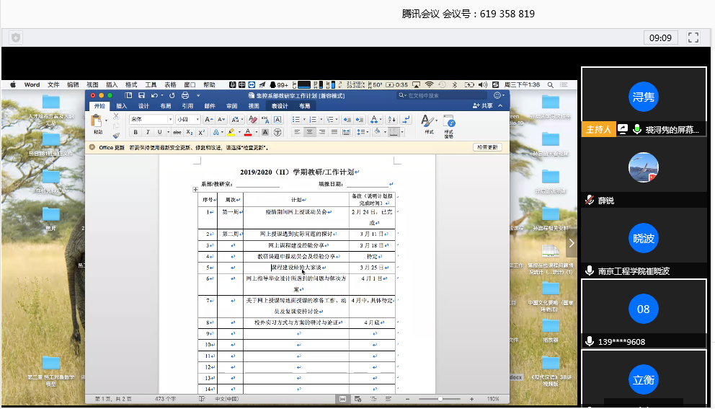Click the Print icon in quick access toolbar
Image resolution: width=715 pixels, height=409 pixels.
[x=185, y=95]
